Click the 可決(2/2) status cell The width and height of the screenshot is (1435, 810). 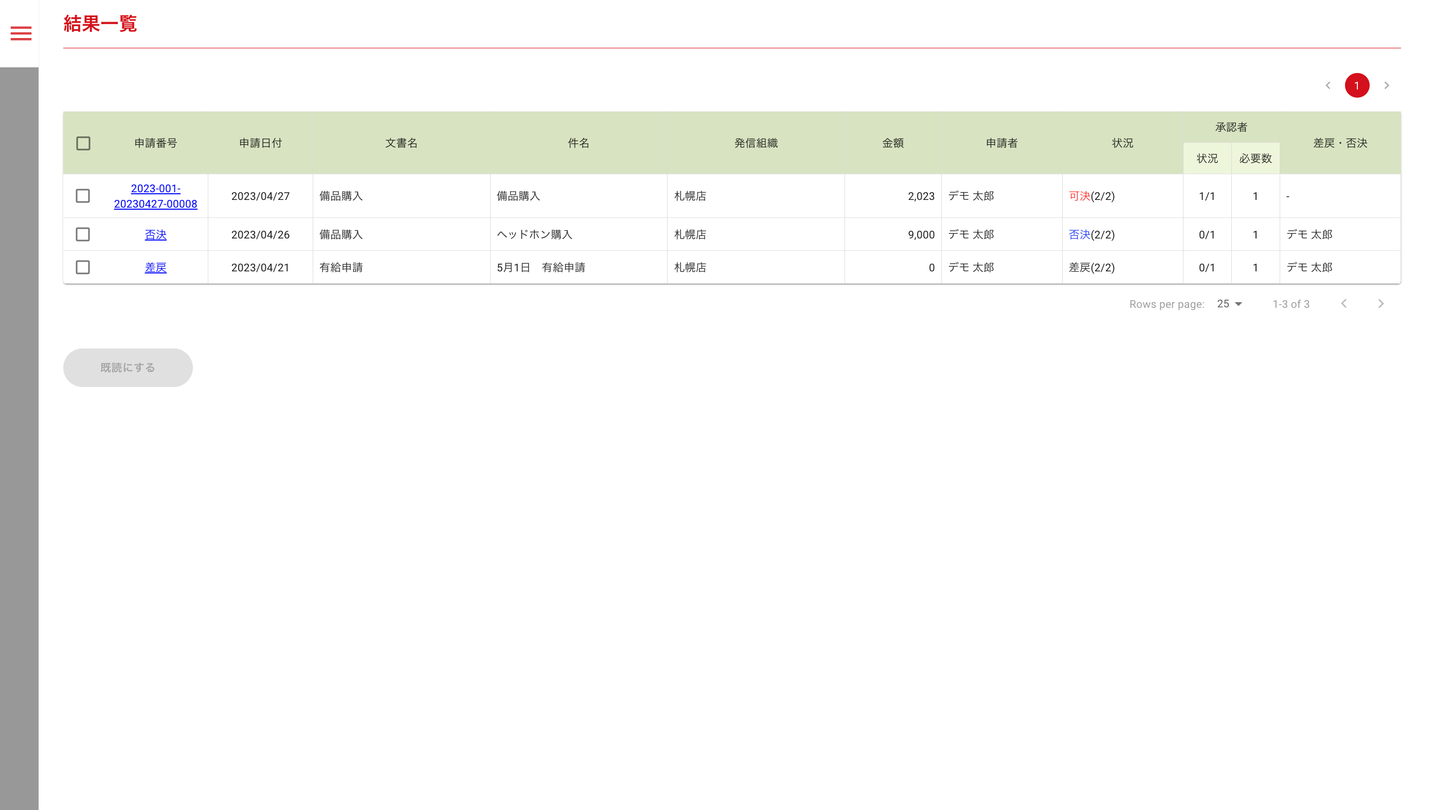point(1091,196)
